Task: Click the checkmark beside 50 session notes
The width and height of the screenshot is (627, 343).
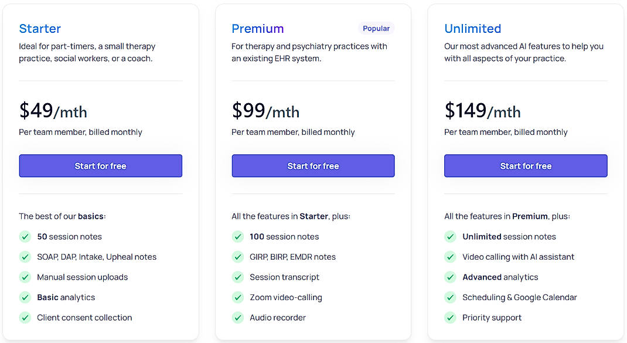Action: click(25, 236)
